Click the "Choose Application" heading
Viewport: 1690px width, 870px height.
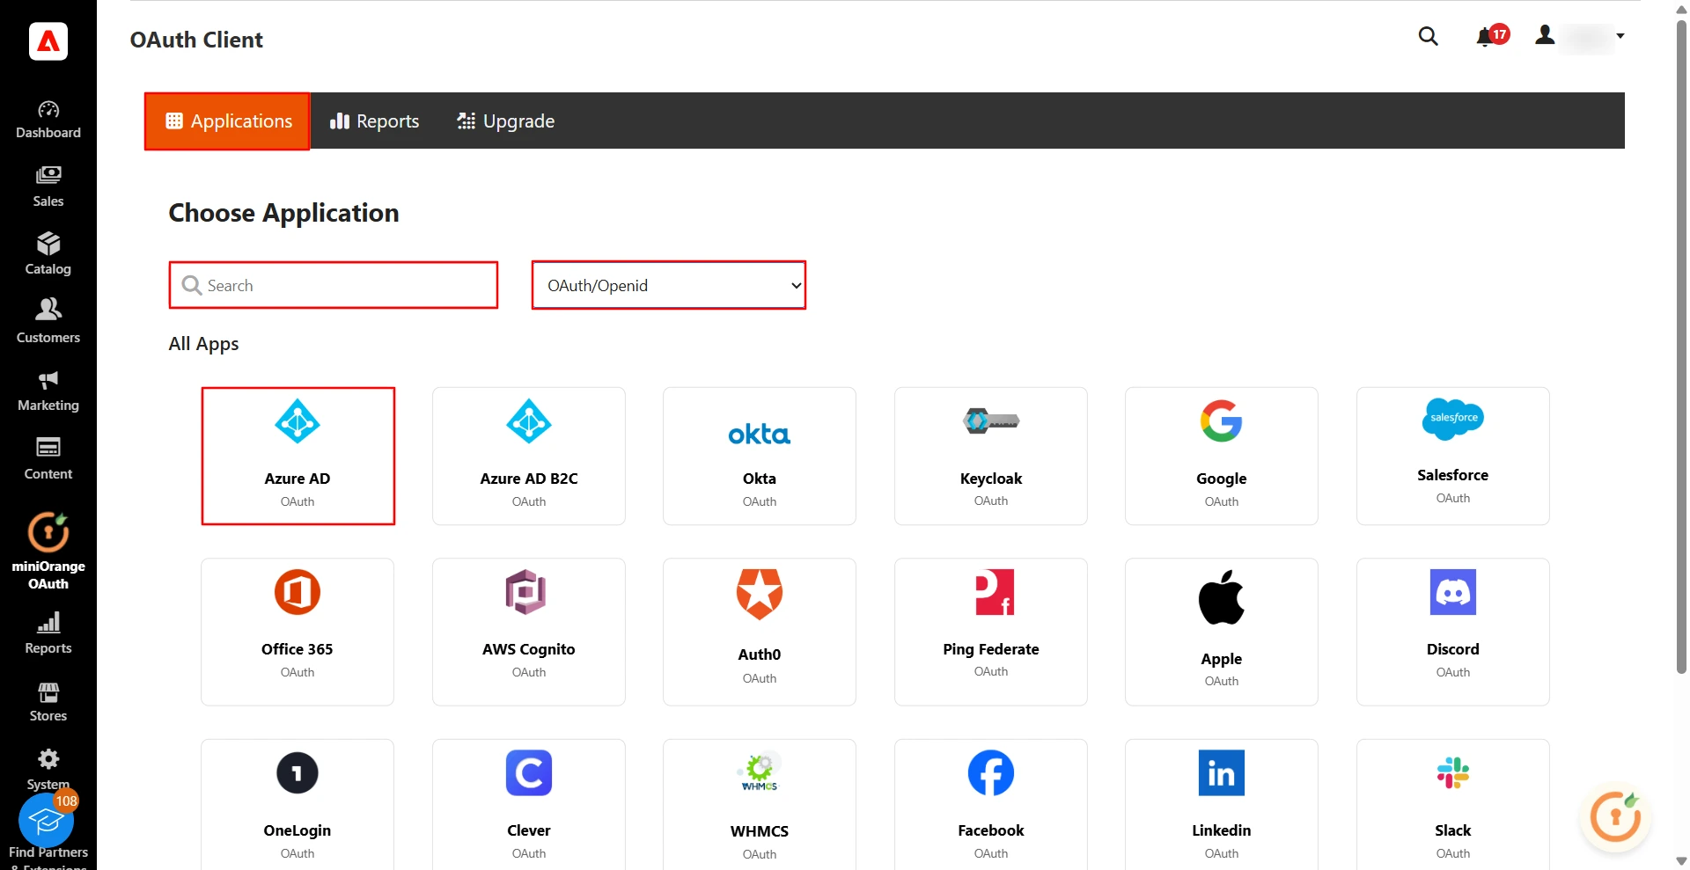coord(283,213)
